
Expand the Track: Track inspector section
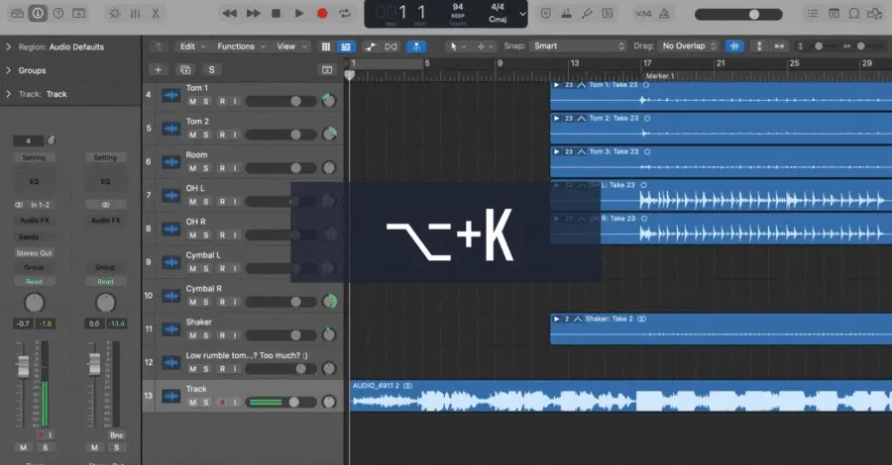point(8,94)
